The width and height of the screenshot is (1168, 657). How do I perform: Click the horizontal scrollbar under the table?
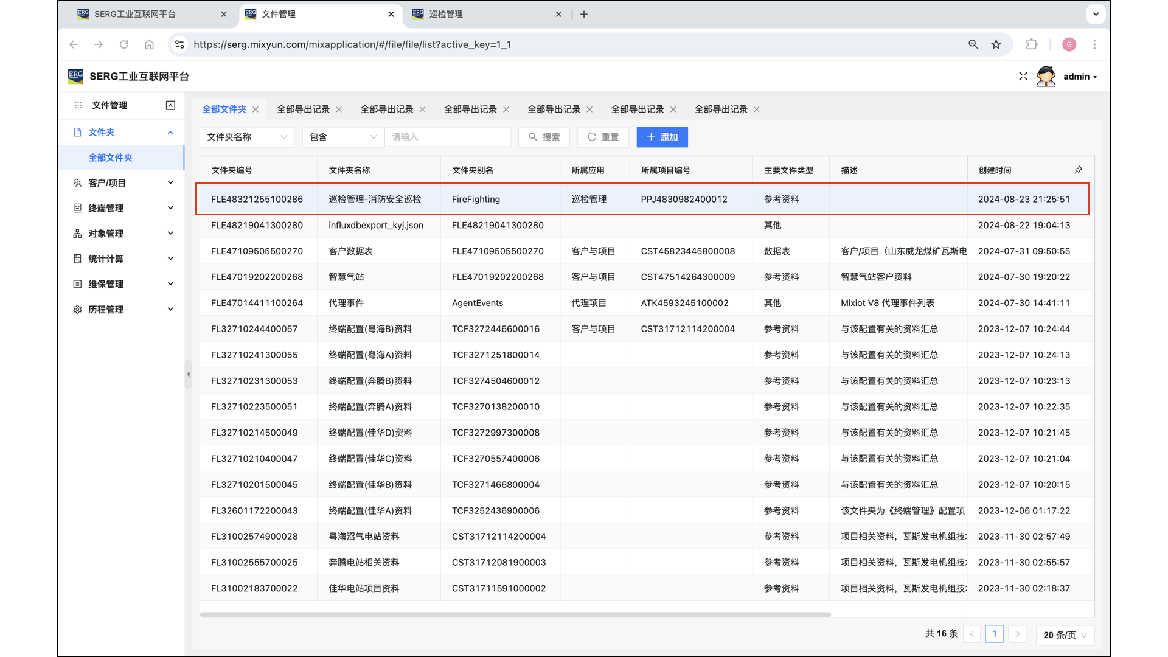[x=515, y=614]
